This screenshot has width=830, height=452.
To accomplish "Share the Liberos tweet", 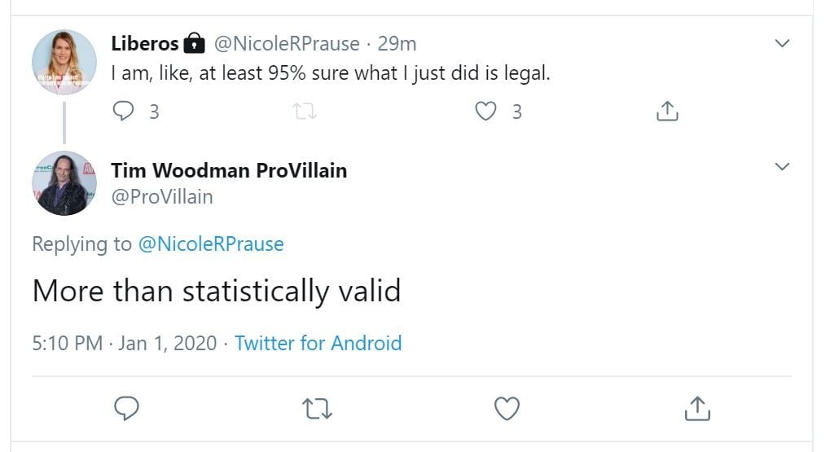I will (667, 112).
